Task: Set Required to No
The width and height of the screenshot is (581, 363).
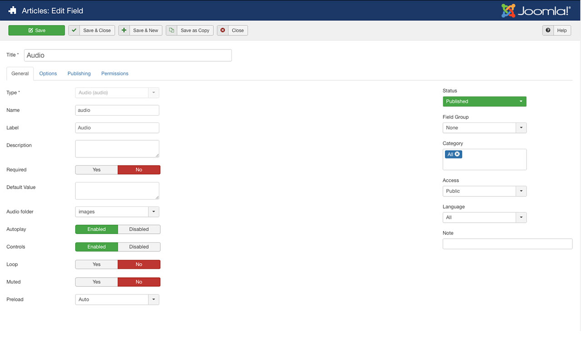Action: (x=139, y=170)
